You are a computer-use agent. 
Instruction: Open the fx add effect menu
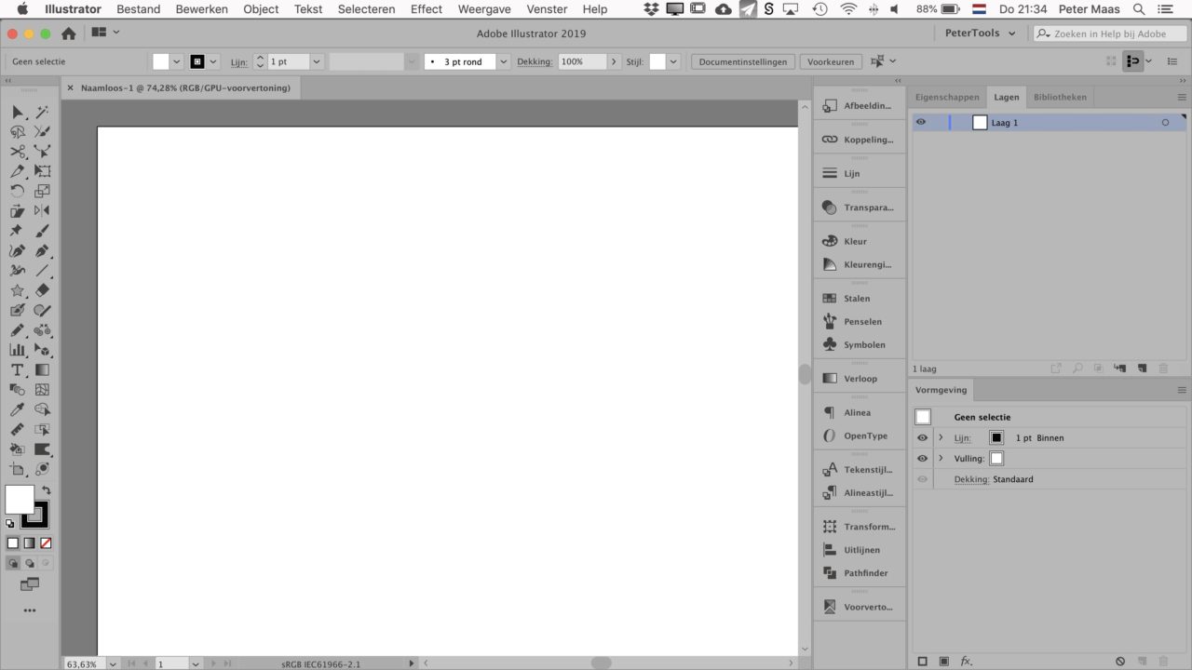tap(967, 661)
